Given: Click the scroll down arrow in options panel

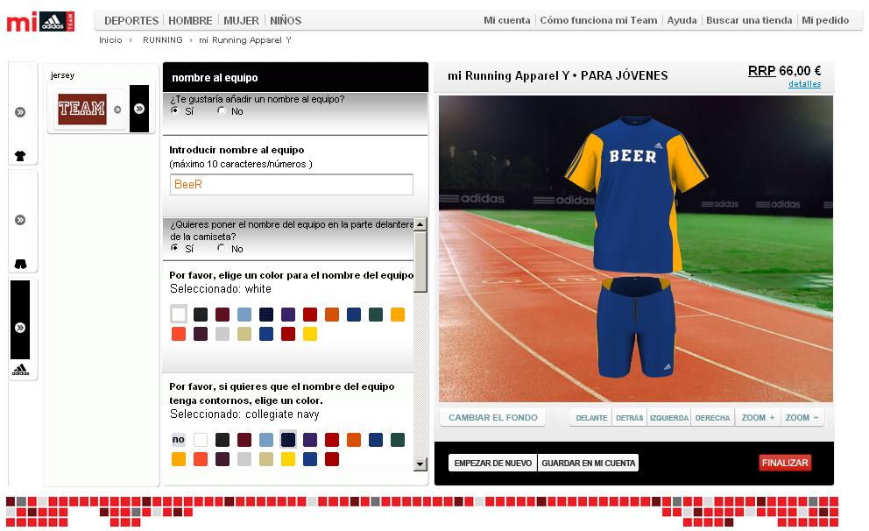Looking at the screenshot, I should click(x=420, y=464).
